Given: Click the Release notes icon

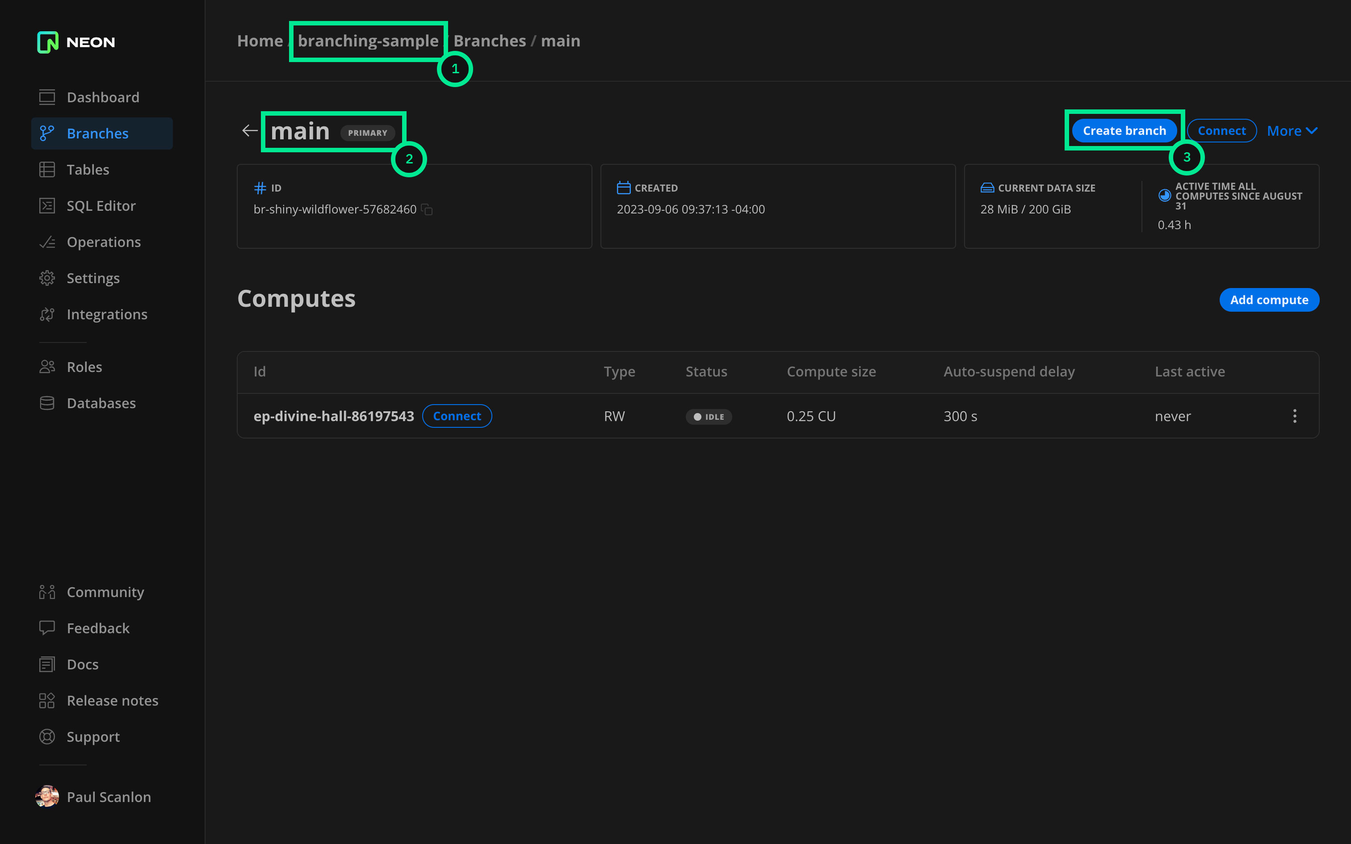Looking at the screenshot, I should coord(47,701).
